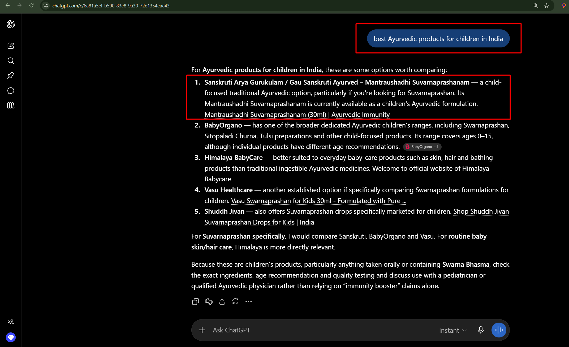
Task: Start a new chat with pencil icon
Action: (x=11, y=46)
